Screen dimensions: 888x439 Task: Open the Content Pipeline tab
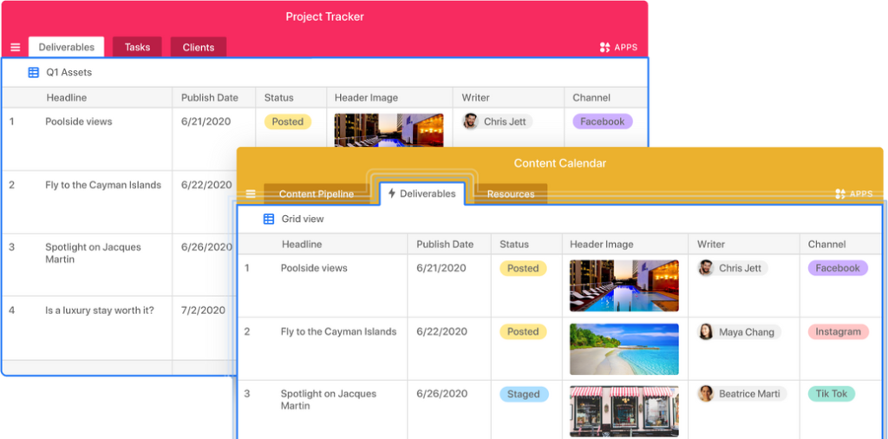click(316, 193)
